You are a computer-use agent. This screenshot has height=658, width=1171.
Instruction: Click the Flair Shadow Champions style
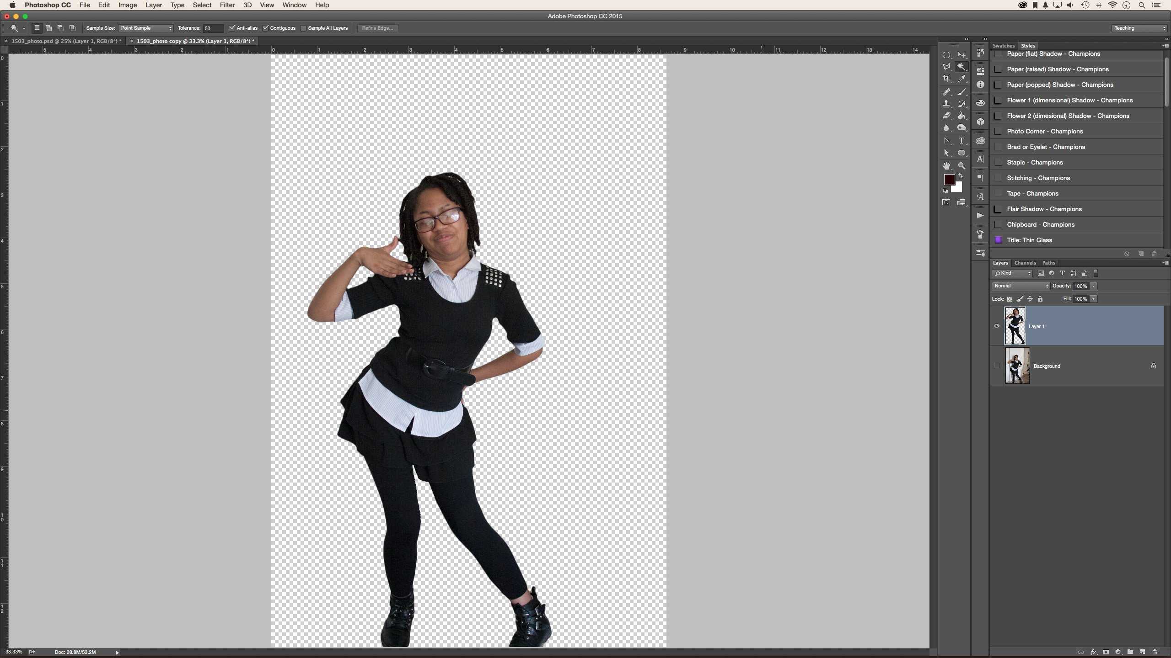[1045, 209]
